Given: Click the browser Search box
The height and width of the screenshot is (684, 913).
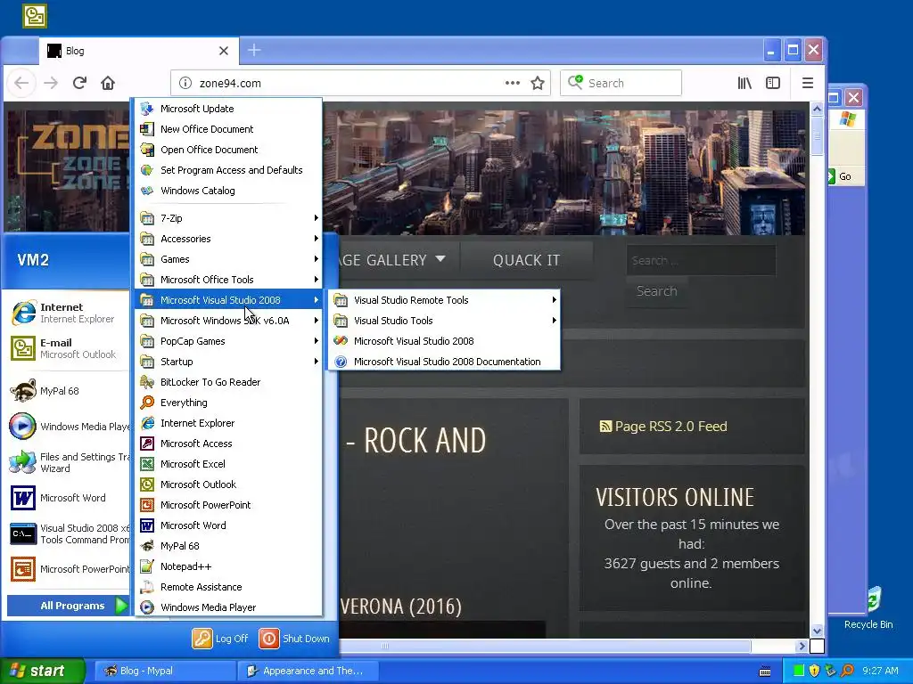Looking at the screenshot, I should (621, 83).
